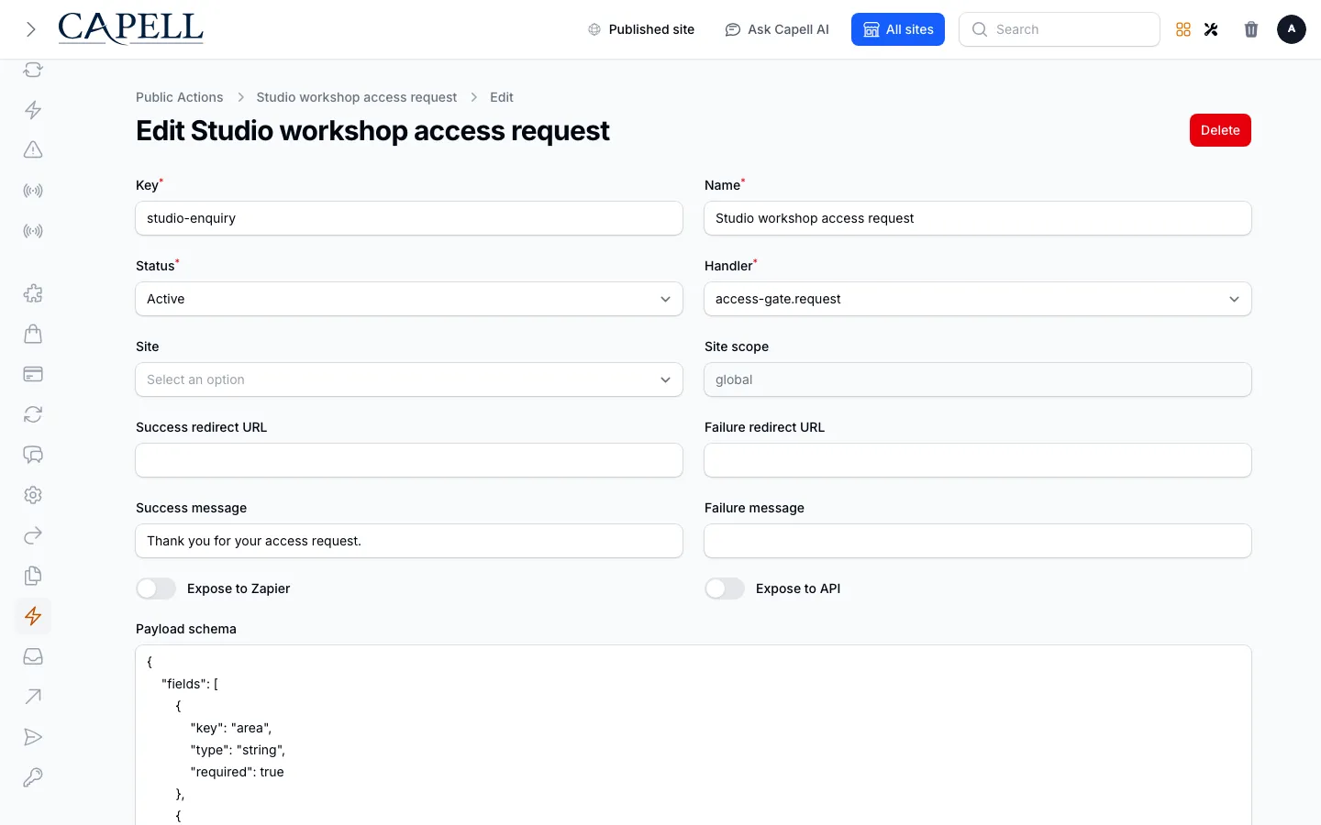Click the Edit Studio workshop access request heading
This screenshot has width=1321, height=825.
pyautogui.click(x=372, y=131)
